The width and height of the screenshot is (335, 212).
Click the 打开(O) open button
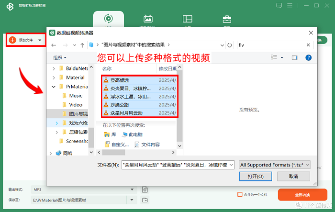point(256,176)
